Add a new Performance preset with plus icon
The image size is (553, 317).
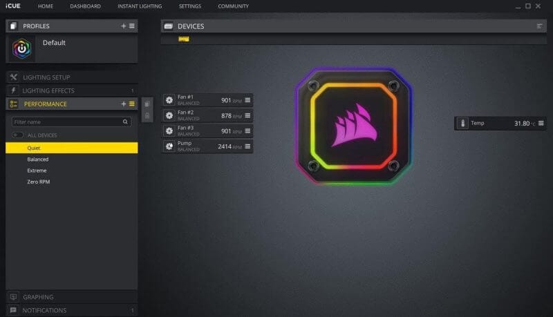click(124, 104)
